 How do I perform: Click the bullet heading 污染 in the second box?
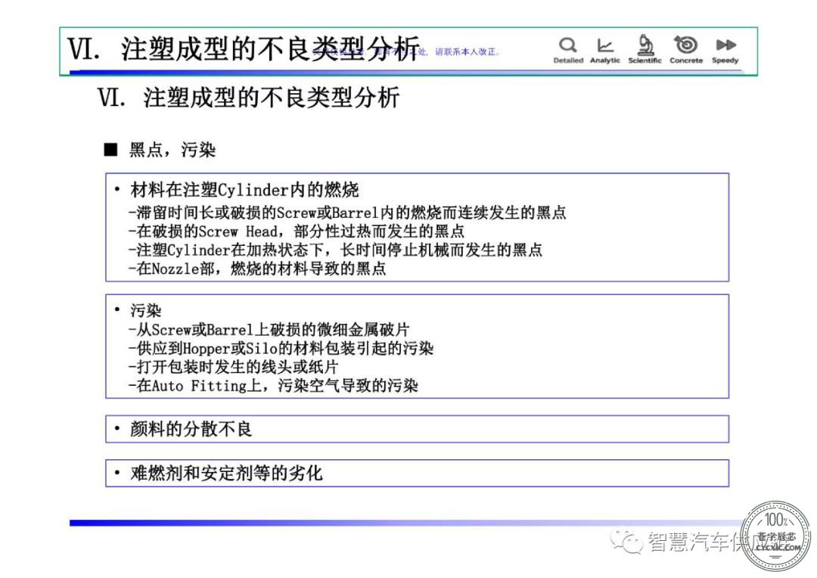pyautogui.click(x=145, y=311)
